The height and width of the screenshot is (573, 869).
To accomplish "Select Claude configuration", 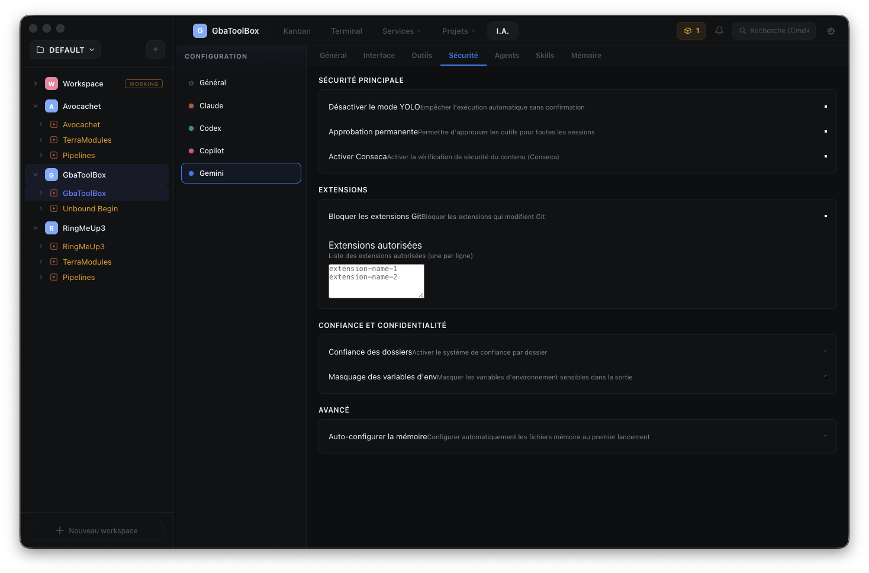I will (241, 106).
